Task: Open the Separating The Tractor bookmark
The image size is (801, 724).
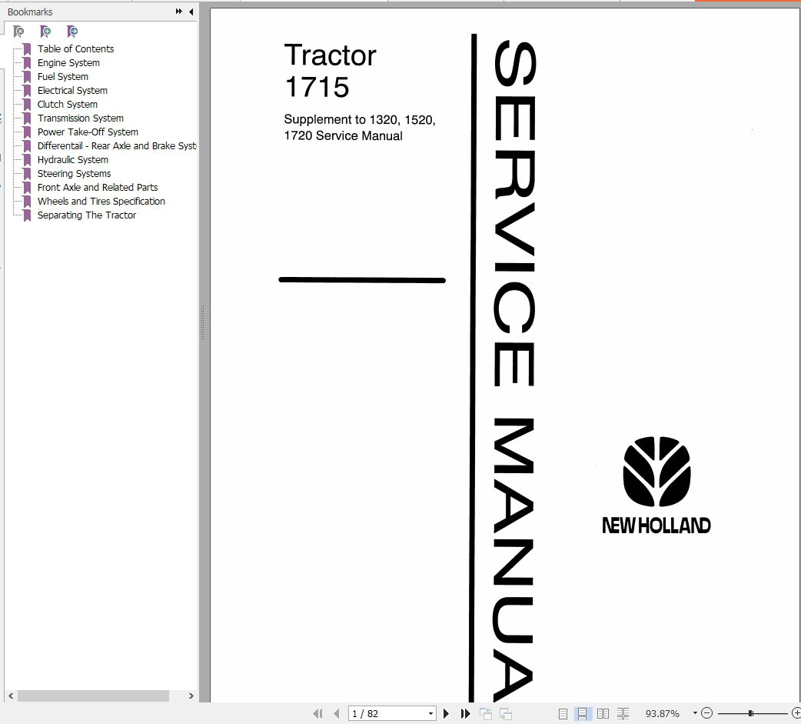Action: [x=87, y=215]
